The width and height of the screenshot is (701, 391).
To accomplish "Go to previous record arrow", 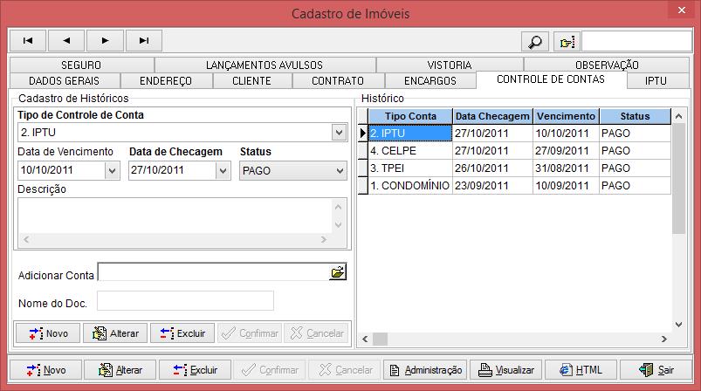I will [66, 40].
